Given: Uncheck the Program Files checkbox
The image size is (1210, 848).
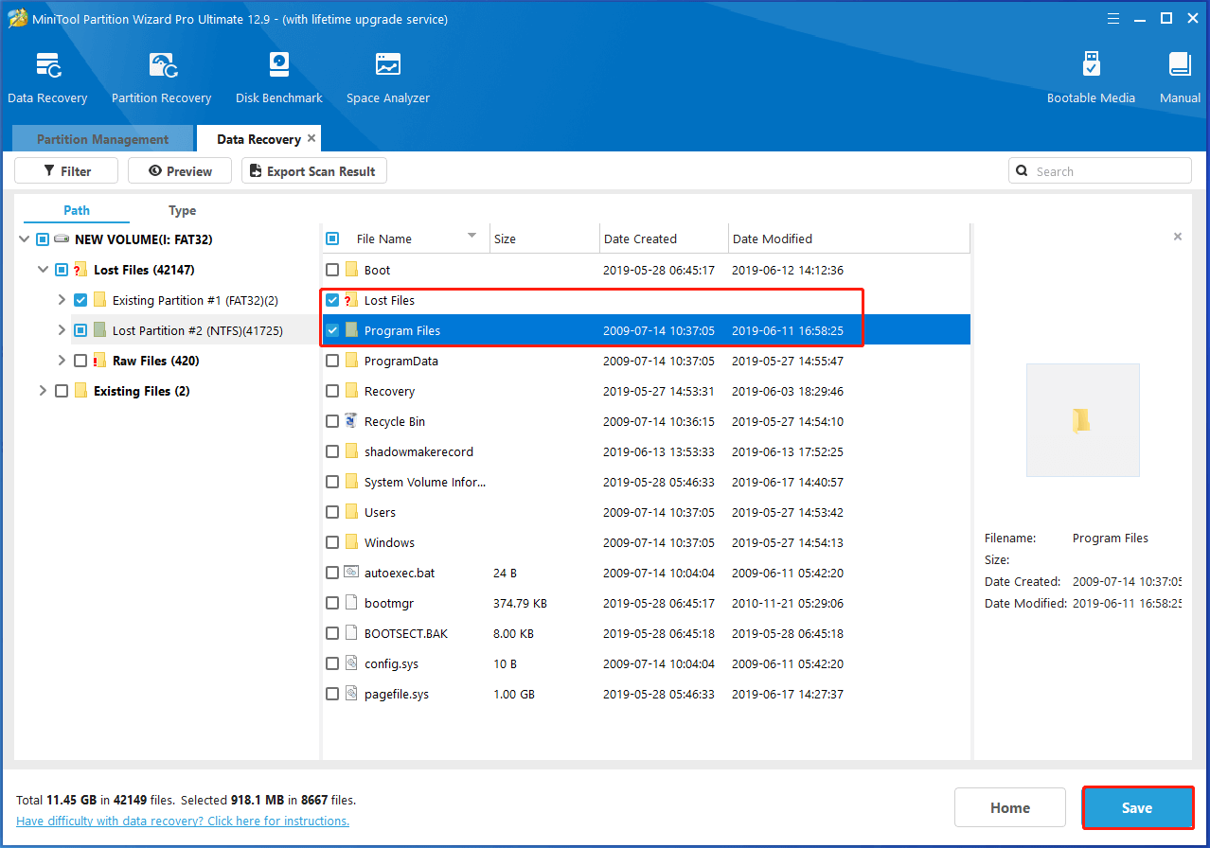Looking at the screenshot, I should tap(332, 329).
